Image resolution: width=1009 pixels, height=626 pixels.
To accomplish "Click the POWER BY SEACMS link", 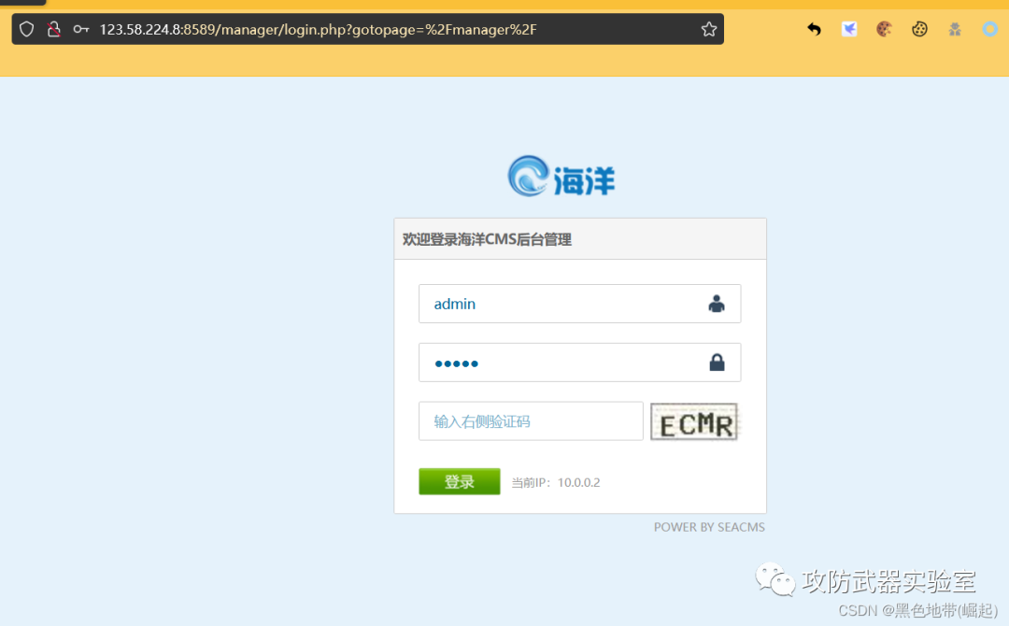I will [709, 527].
